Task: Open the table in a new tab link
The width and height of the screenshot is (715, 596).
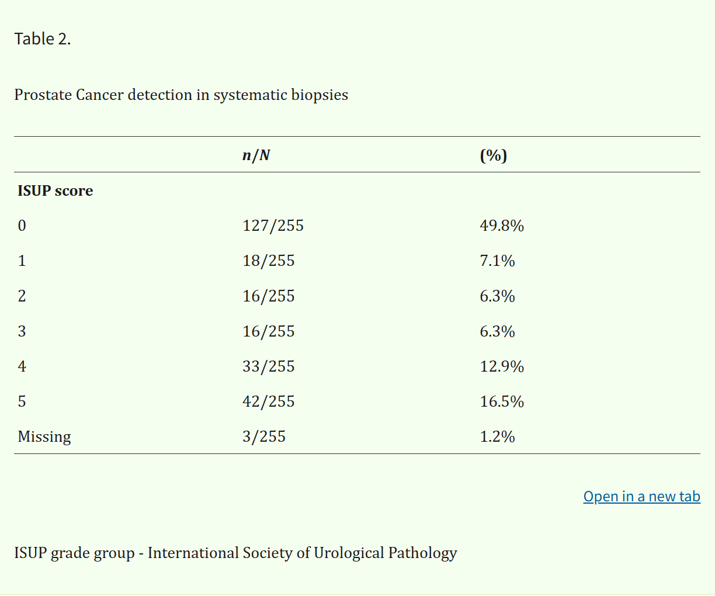Action: click(641, 497)
